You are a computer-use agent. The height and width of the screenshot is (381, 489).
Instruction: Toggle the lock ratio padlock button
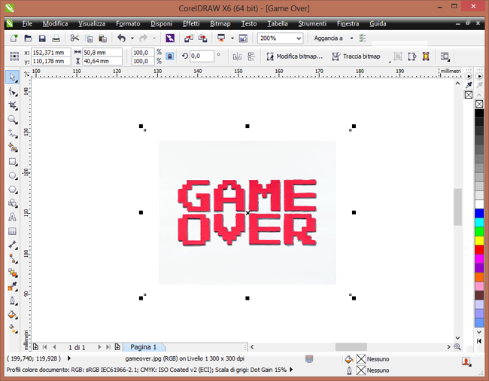[170, 56]
